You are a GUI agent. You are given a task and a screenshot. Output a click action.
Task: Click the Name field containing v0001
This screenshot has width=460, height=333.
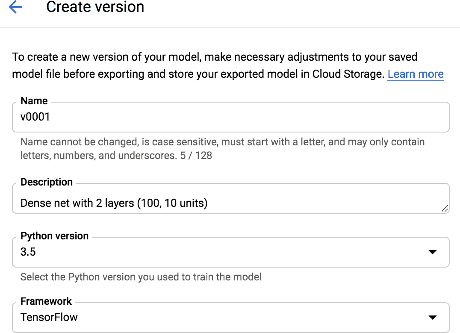tap(230, 117)
